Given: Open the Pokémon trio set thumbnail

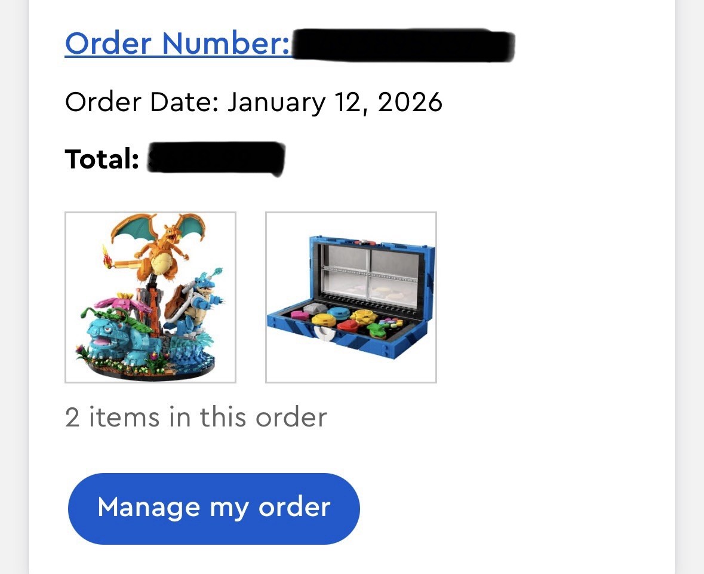Looking at the screenshot, I should click(x=150, y=297).
